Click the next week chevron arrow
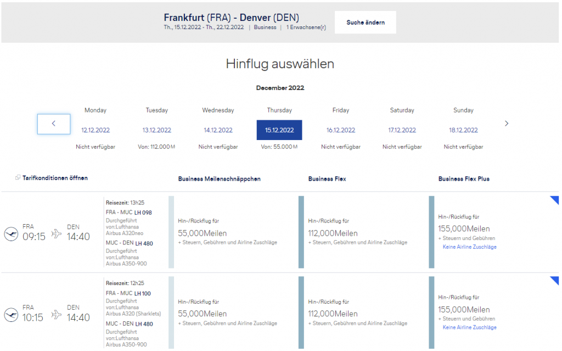This screenshot has width=562, height=351. click(507, 124)
